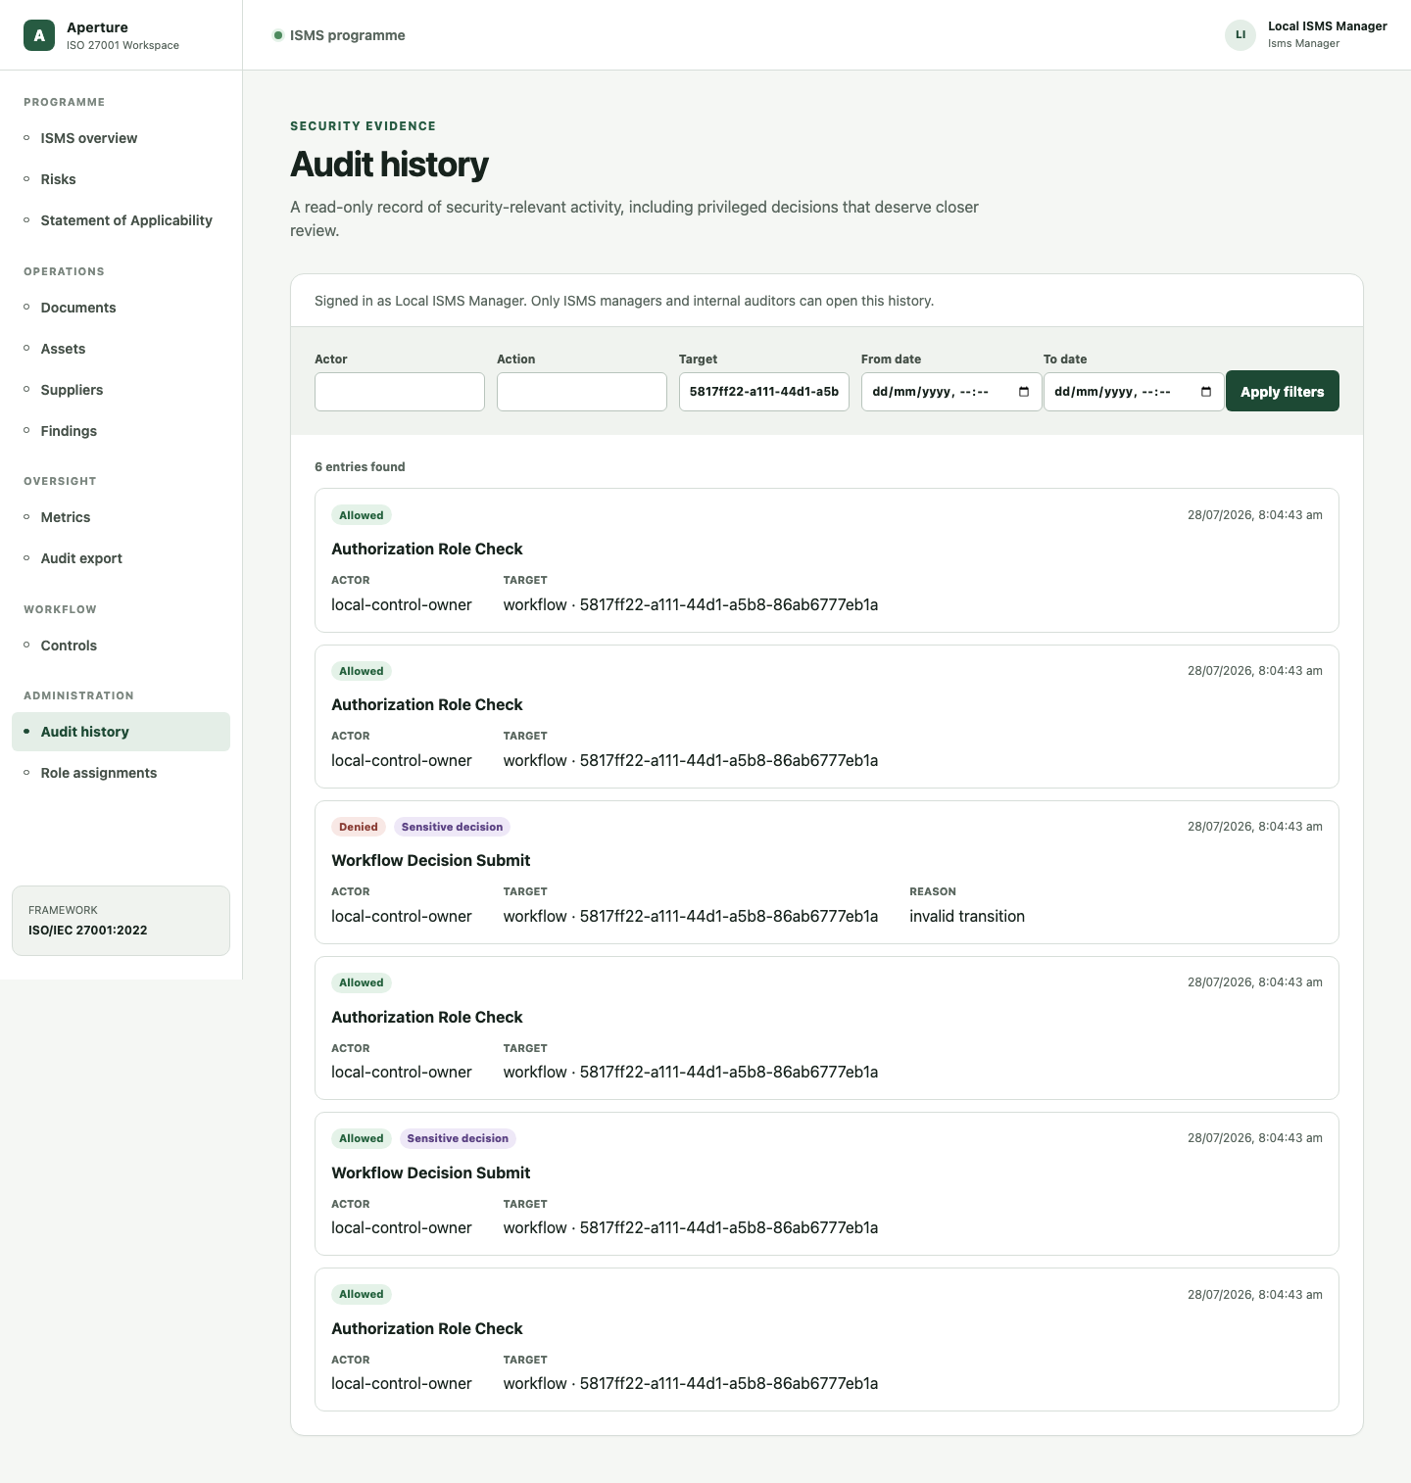Open the Assets section
The image size is (1411, 1483).
(122, 349)
